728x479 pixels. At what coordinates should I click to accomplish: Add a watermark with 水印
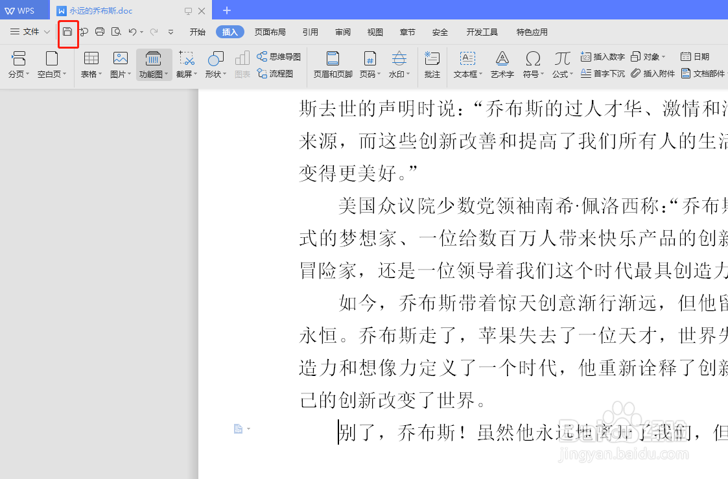pos(399,65)
